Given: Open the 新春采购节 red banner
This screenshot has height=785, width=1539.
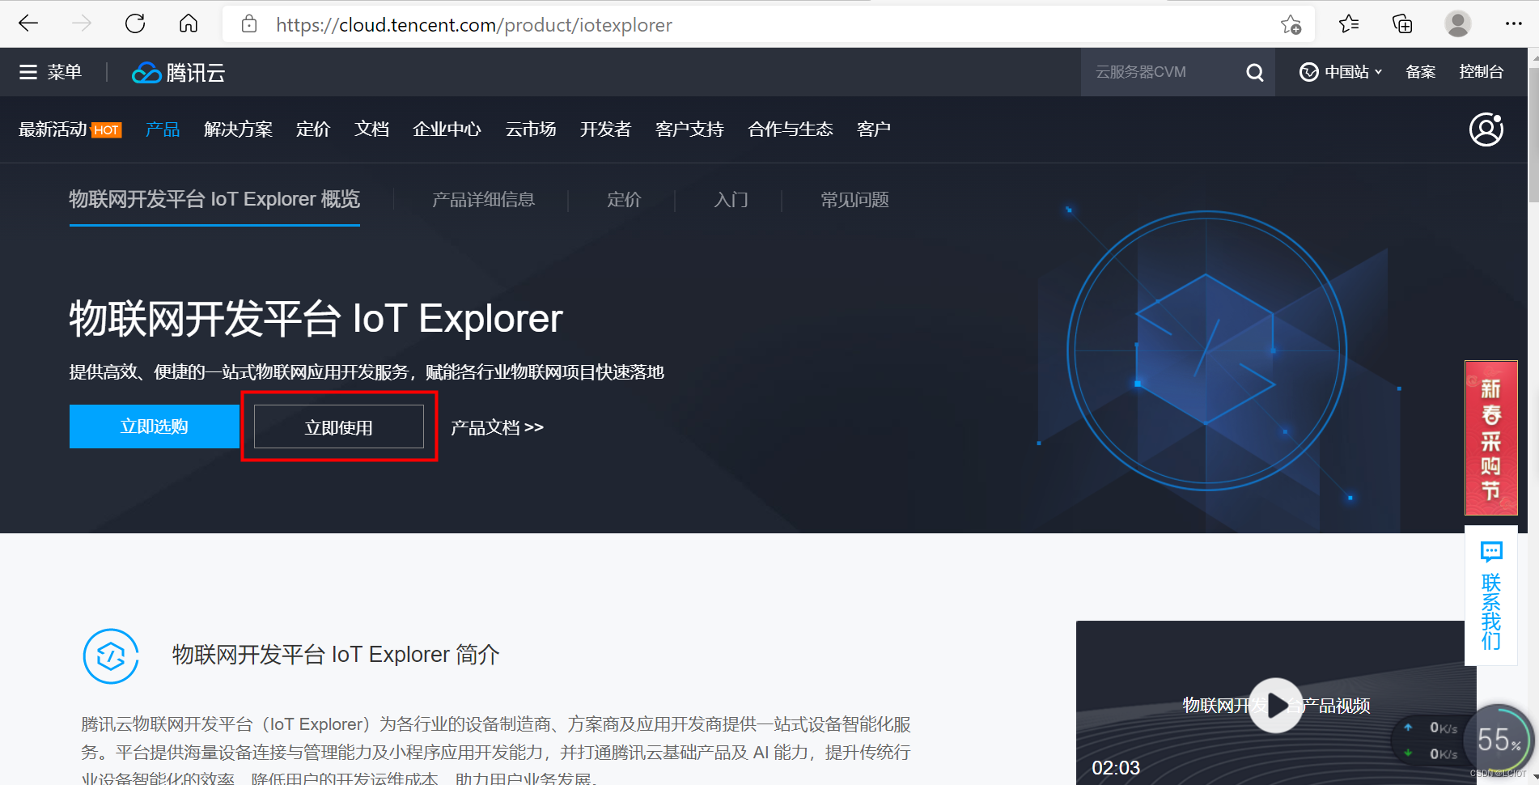Looking at the screenshot, I should [x=1490, y=438].
